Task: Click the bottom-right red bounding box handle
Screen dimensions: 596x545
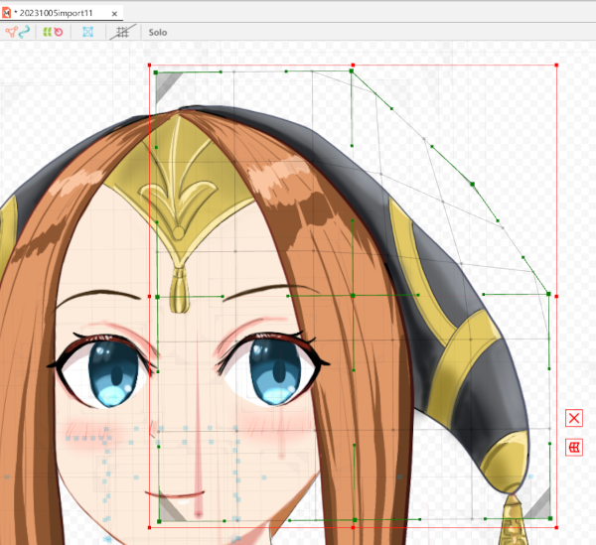Action: point(556,525)
